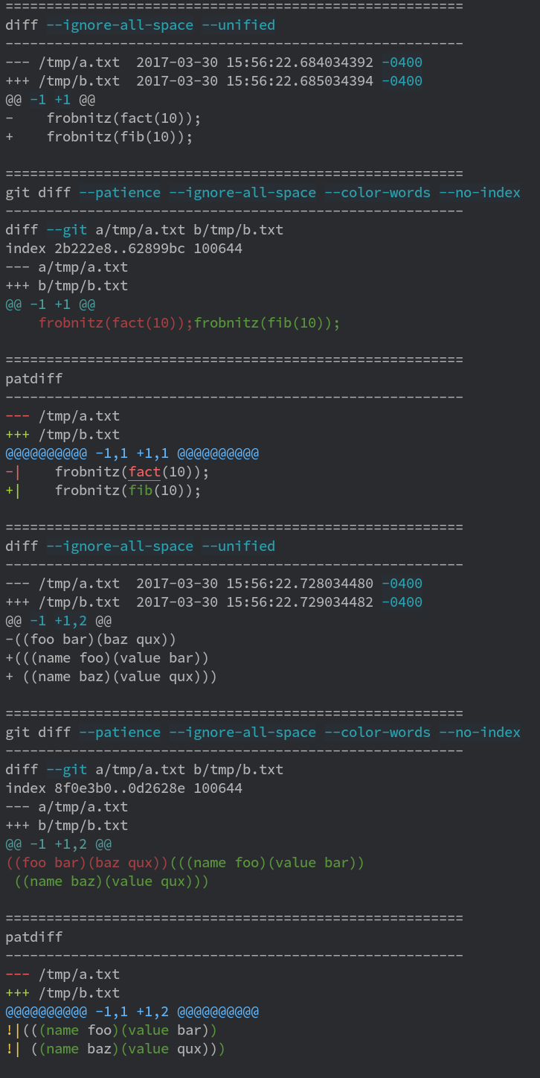Click 'index 8f0e3b0..0d2628e 100644' line
The image size is (540, 1078).
[x=124, y=788]
